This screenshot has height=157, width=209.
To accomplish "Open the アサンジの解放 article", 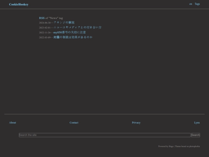I will click(64, 22).
